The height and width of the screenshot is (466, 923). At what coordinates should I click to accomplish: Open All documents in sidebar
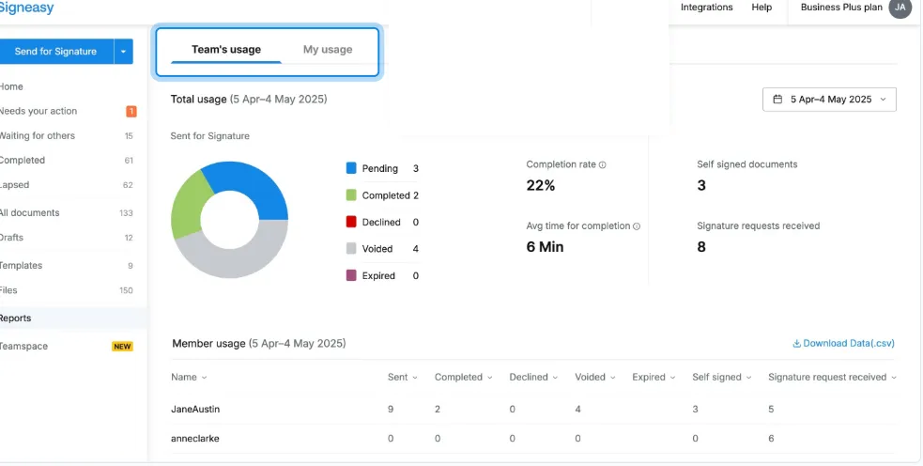click(29, 212)
